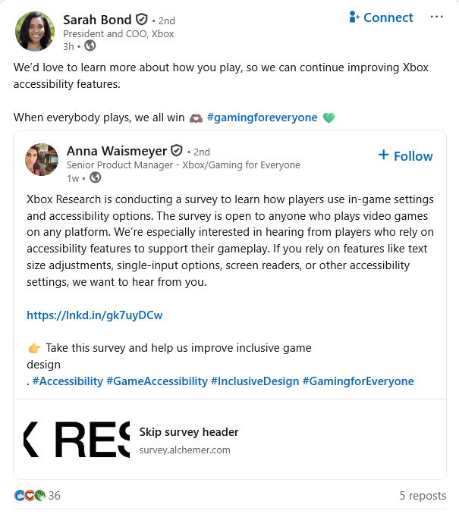This screenshot has height=514, width=459.
Task: View the 5 reposts
Action: [x=423, y=496]
